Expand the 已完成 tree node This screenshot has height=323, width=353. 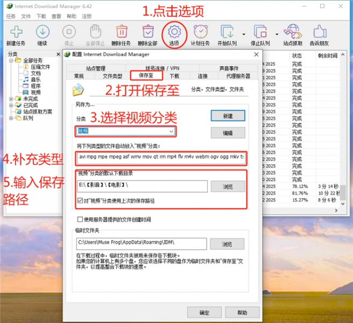11,106
